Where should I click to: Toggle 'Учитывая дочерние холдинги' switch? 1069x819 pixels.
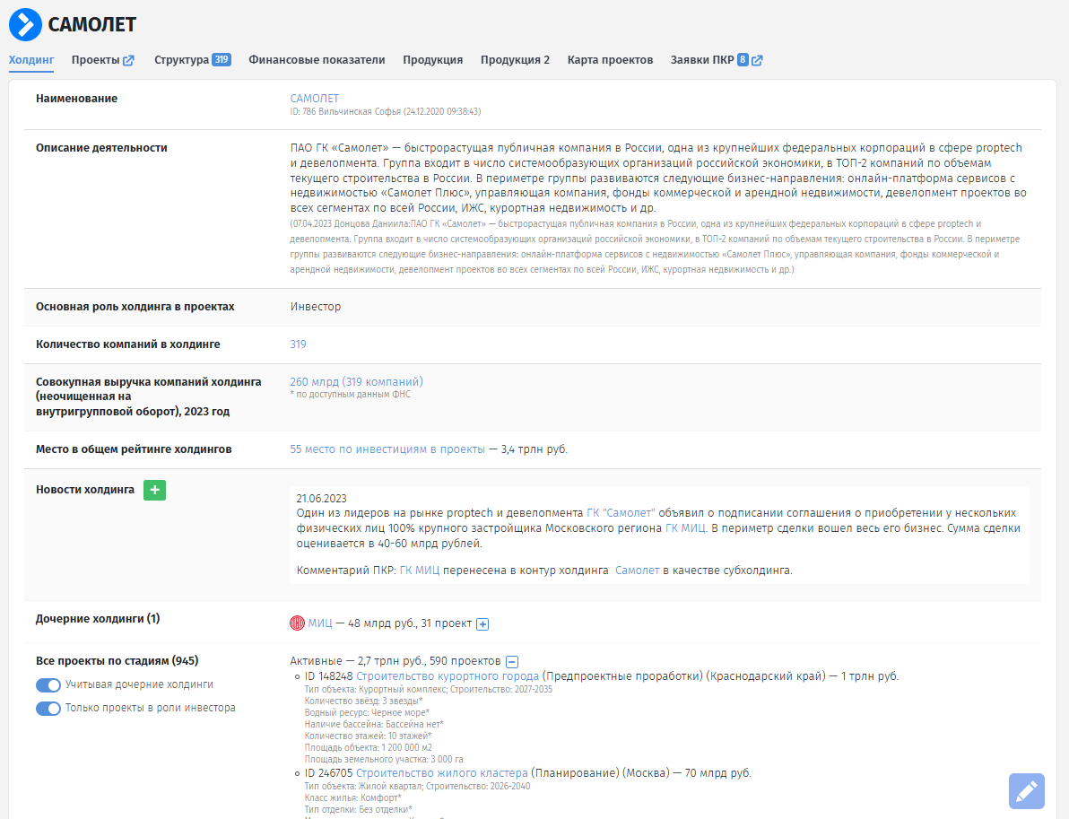point(48,685)
